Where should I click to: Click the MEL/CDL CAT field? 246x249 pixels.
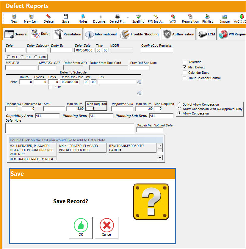(47, 68)
